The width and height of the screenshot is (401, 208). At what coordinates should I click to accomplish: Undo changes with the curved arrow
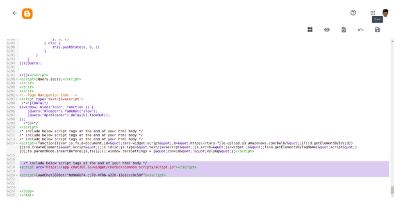[360, 30]
